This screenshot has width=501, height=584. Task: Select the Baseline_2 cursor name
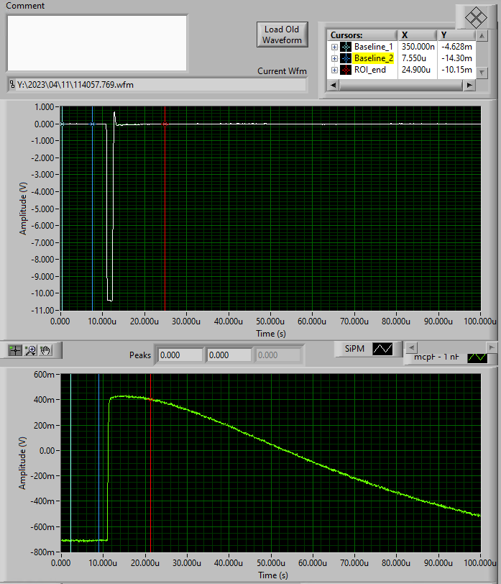[374, 58]
